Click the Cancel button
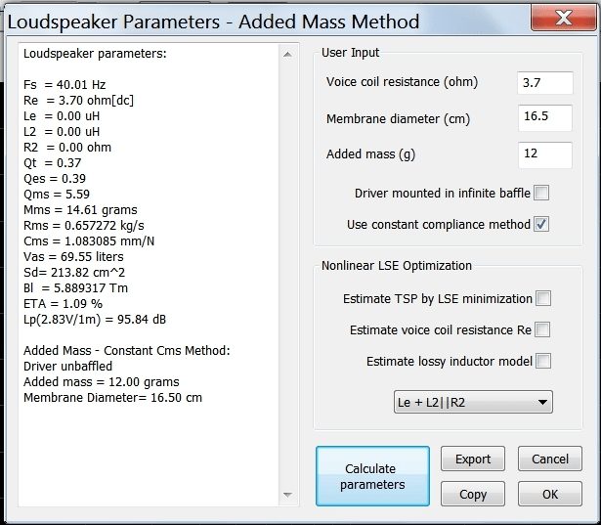This screenshot has height=525, width=601. pyautogui.click(x=550, y=459)
